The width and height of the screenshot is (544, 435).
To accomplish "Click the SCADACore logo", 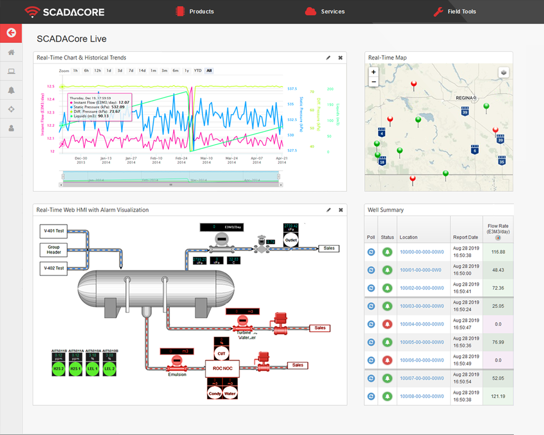I will pos(64,12).
